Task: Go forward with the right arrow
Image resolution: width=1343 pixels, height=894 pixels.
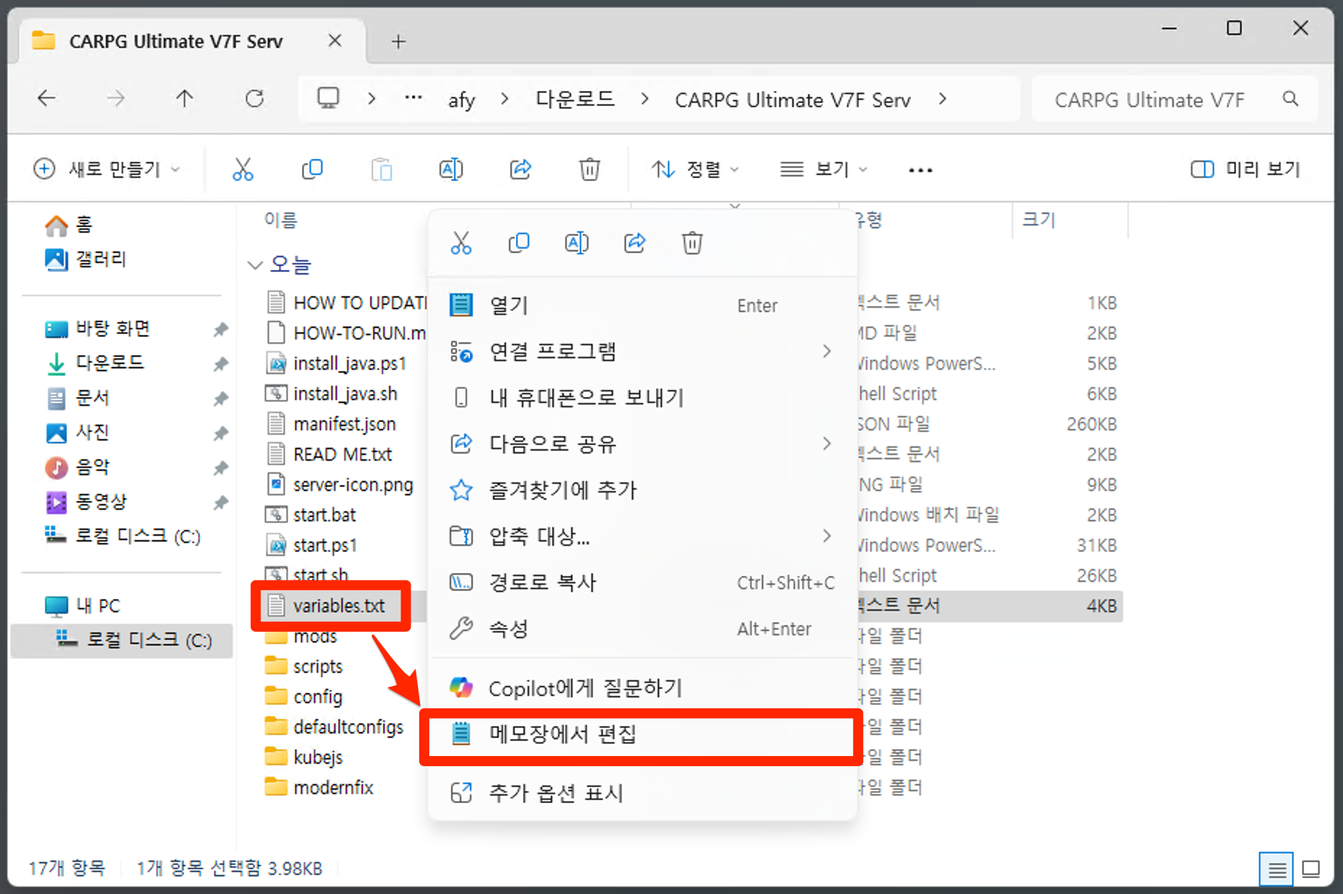Action: (116, 99)
